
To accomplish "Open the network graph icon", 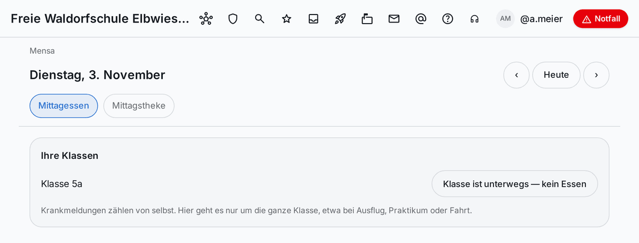I will 206,19.
